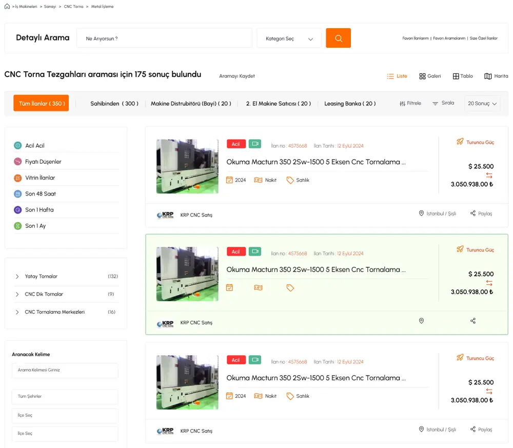Click second listing's Turuncu Güç rocket icon
This screenshot has height=448, width=513.
pyautogui.click(x=460, y=249)
